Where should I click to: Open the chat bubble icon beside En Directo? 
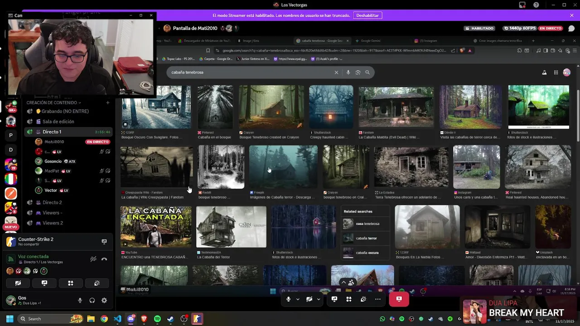pos(571,28)
